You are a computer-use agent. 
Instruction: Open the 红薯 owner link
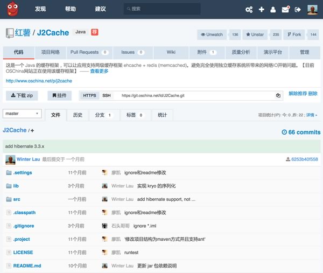(x=23, y=32)
